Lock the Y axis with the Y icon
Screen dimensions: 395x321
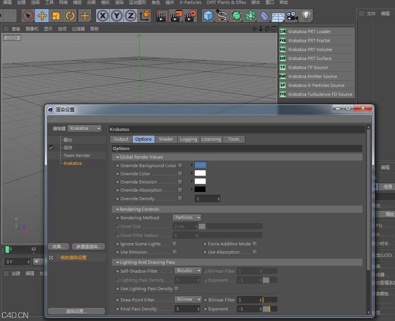pyautogui.click(x=116, y=16)
